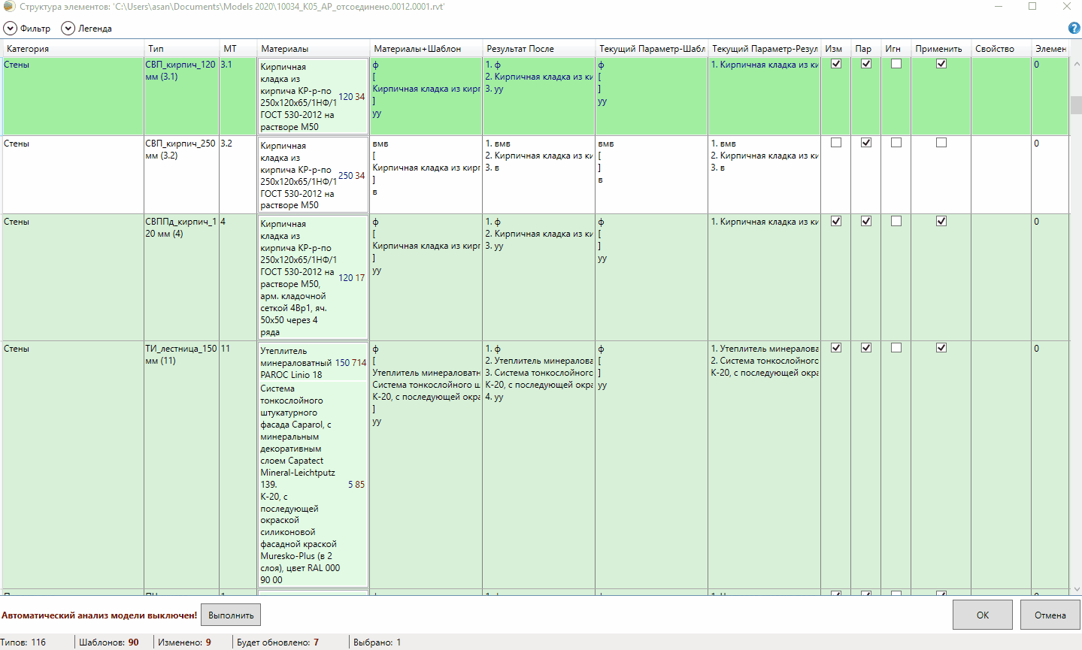Screen dimensions: 1082x650
Task: Click МТ cell with value 11
Action: click(x=238, y=465)
